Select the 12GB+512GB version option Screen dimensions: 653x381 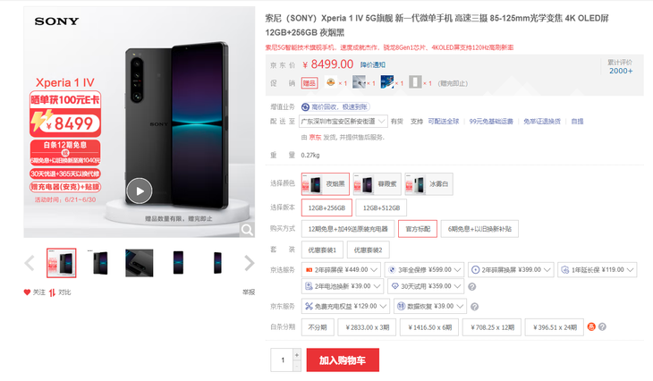tap(381, 207)
